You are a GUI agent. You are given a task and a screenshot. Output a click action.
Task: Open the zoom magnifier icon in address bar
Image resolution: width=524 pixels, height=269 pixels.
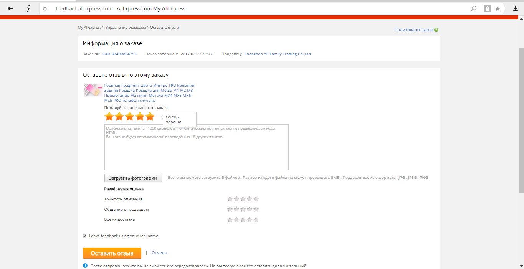[x=474, y=8]
